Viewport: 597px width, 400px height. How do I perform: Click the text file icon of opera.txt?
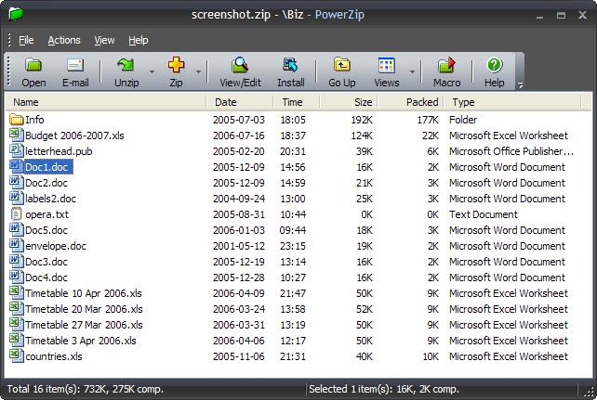[x=17, y=214]
